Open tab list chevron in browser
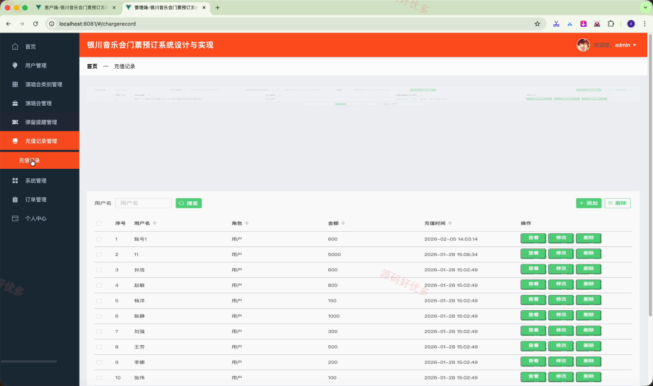Image resolution: width=653 pixels, height=386 pixels. [x=645, y=8]
